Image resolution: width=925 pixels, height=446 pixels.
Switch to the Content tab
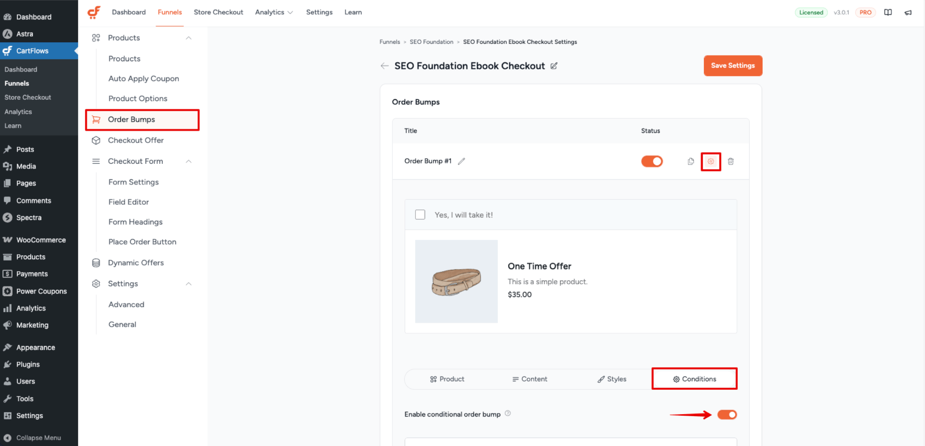pyautogui.click(x=529, y=379)
